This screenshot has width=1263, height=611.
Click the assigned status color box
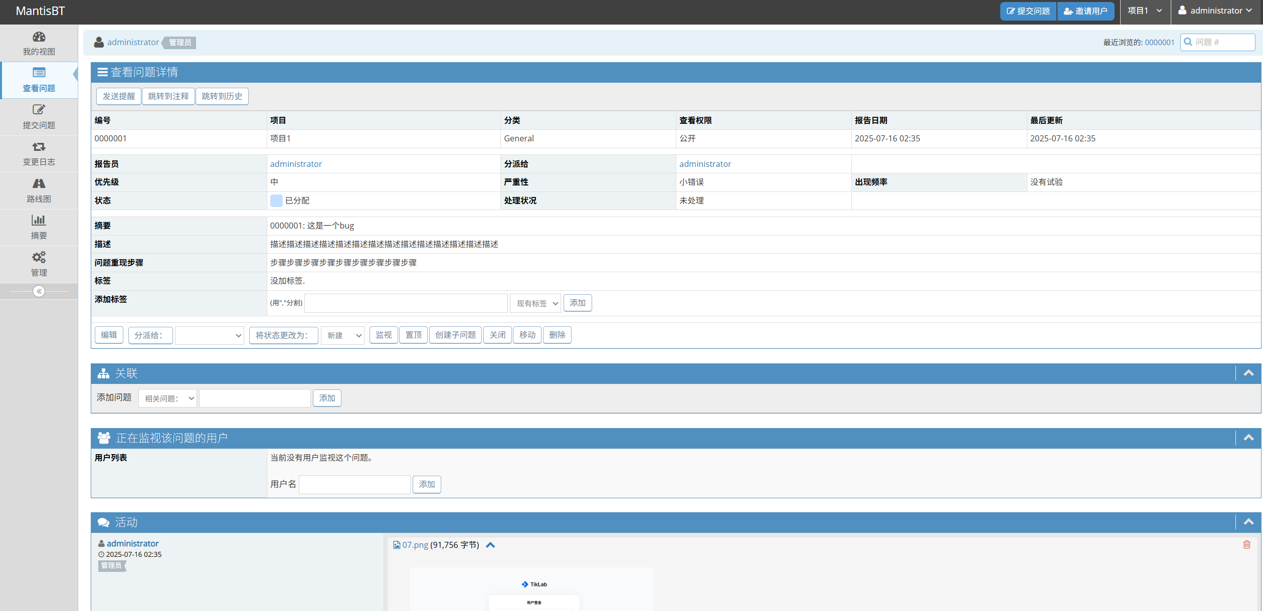pyautogui.click(x=276, y=200)
